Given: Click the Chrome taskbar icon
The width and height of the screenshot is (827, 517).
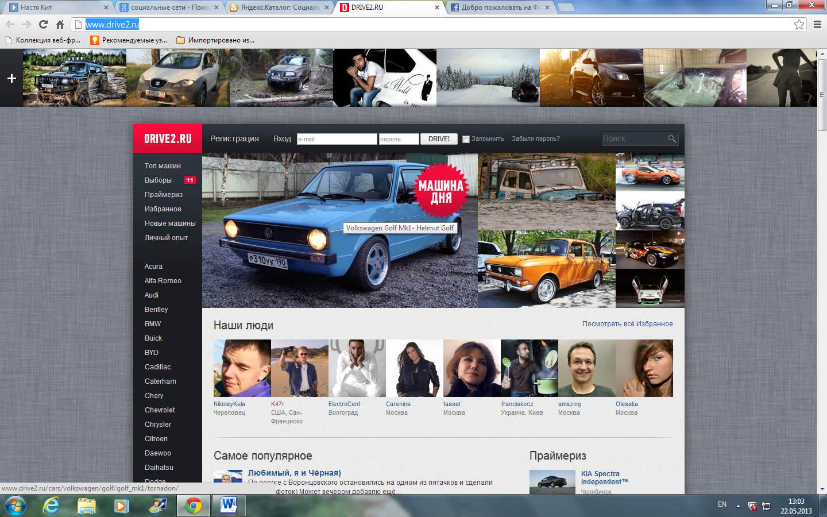Looking at the screenshot, I should coord(193,506).
